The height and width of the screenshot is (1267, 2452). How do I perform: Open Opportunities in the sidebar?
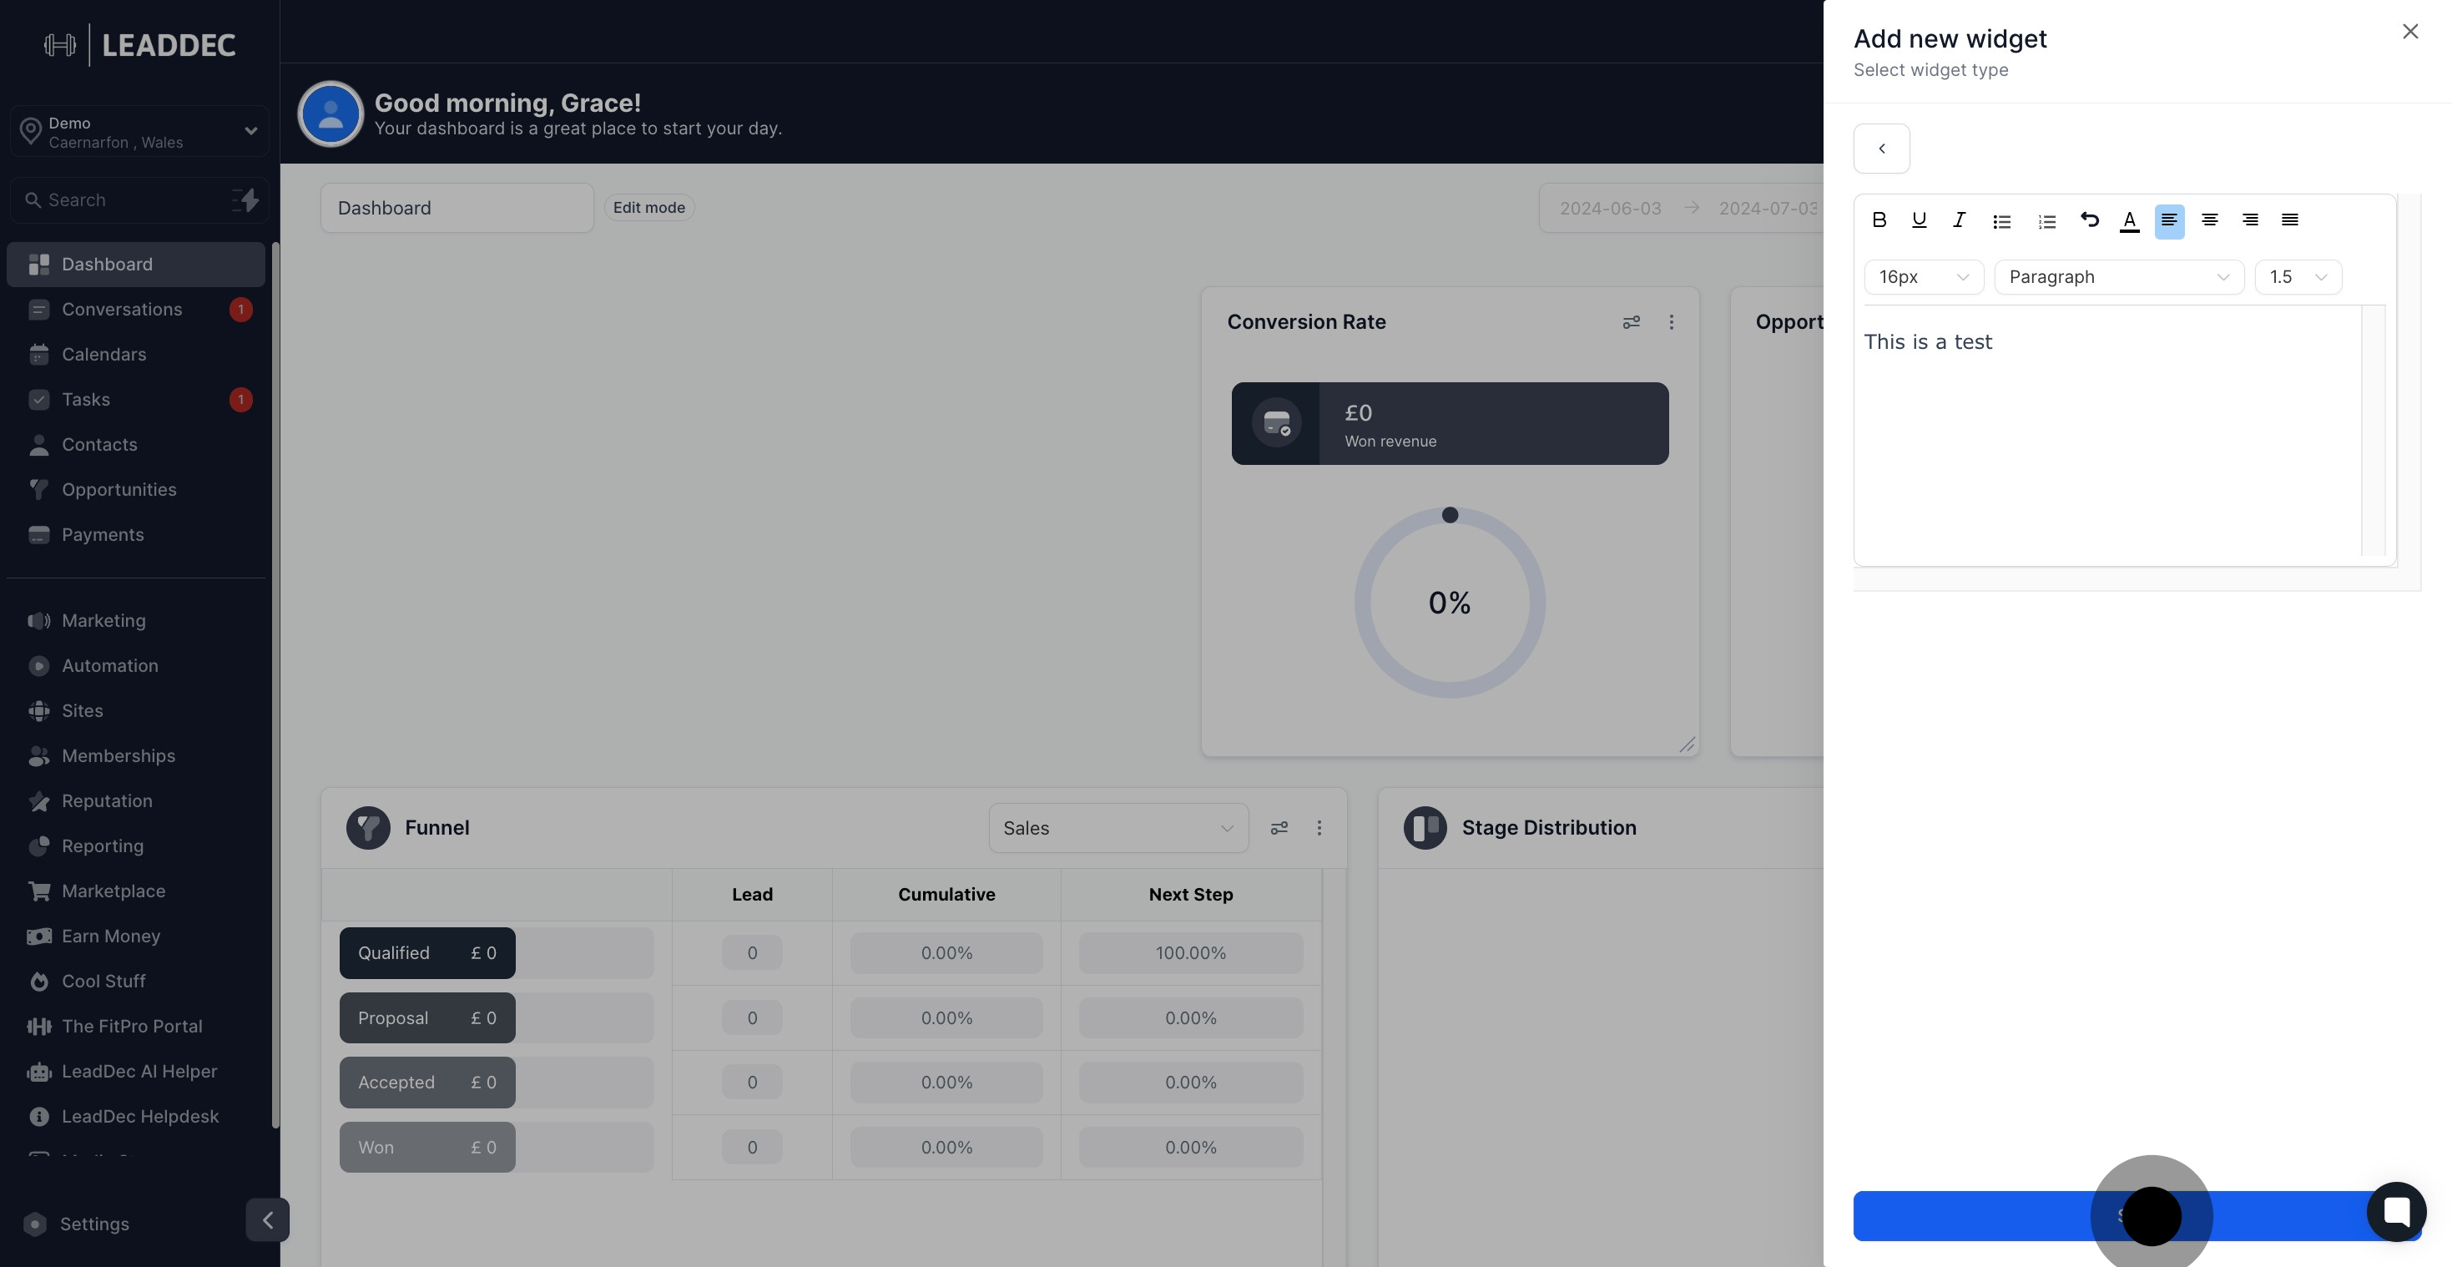coord(119,489)
